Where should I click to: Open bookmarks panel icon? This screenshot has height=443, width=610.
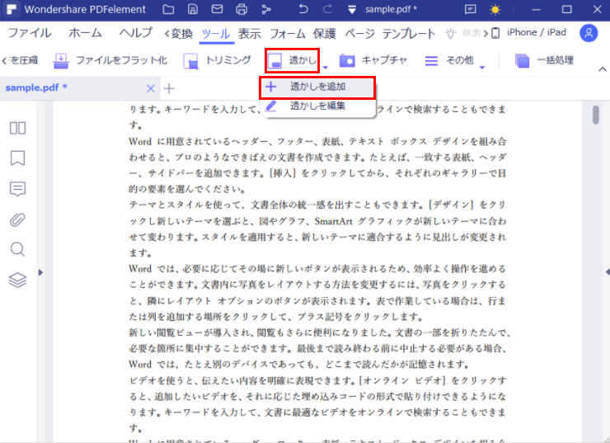[x=17, y=158]
